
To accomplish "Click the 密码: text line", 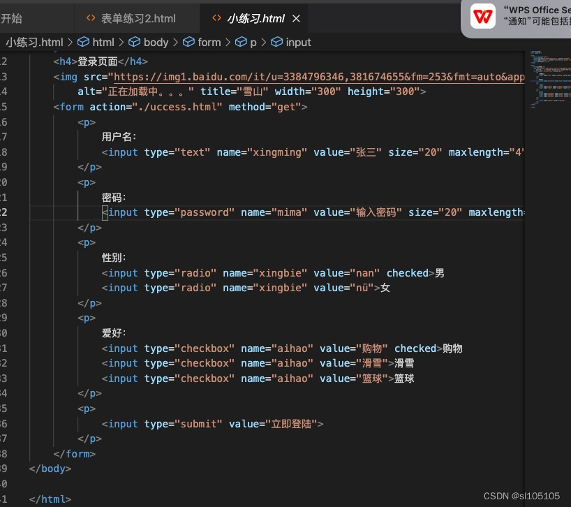I will [114, 198].
